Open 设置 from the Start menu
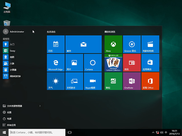This screenshot has height=136, width=182. (x=9, y=112)
